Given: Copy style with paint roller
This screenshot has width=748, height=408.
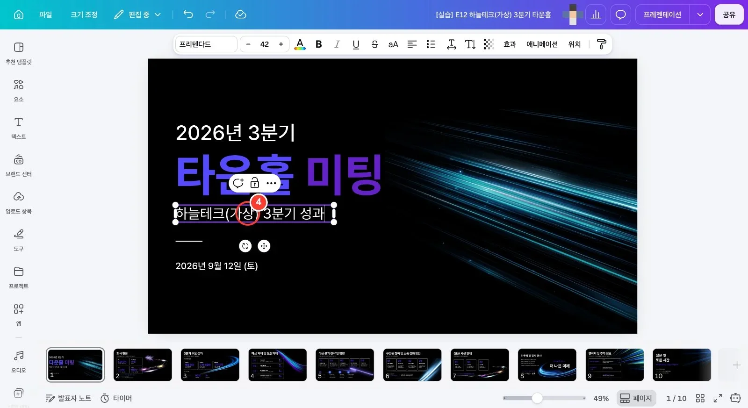Looking at the screenshot, I should 602,44.
